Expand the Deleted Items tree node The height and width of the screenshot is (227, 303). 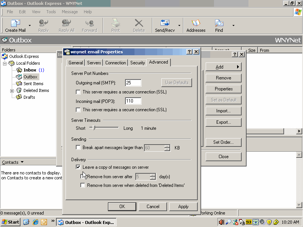point(12,91)
